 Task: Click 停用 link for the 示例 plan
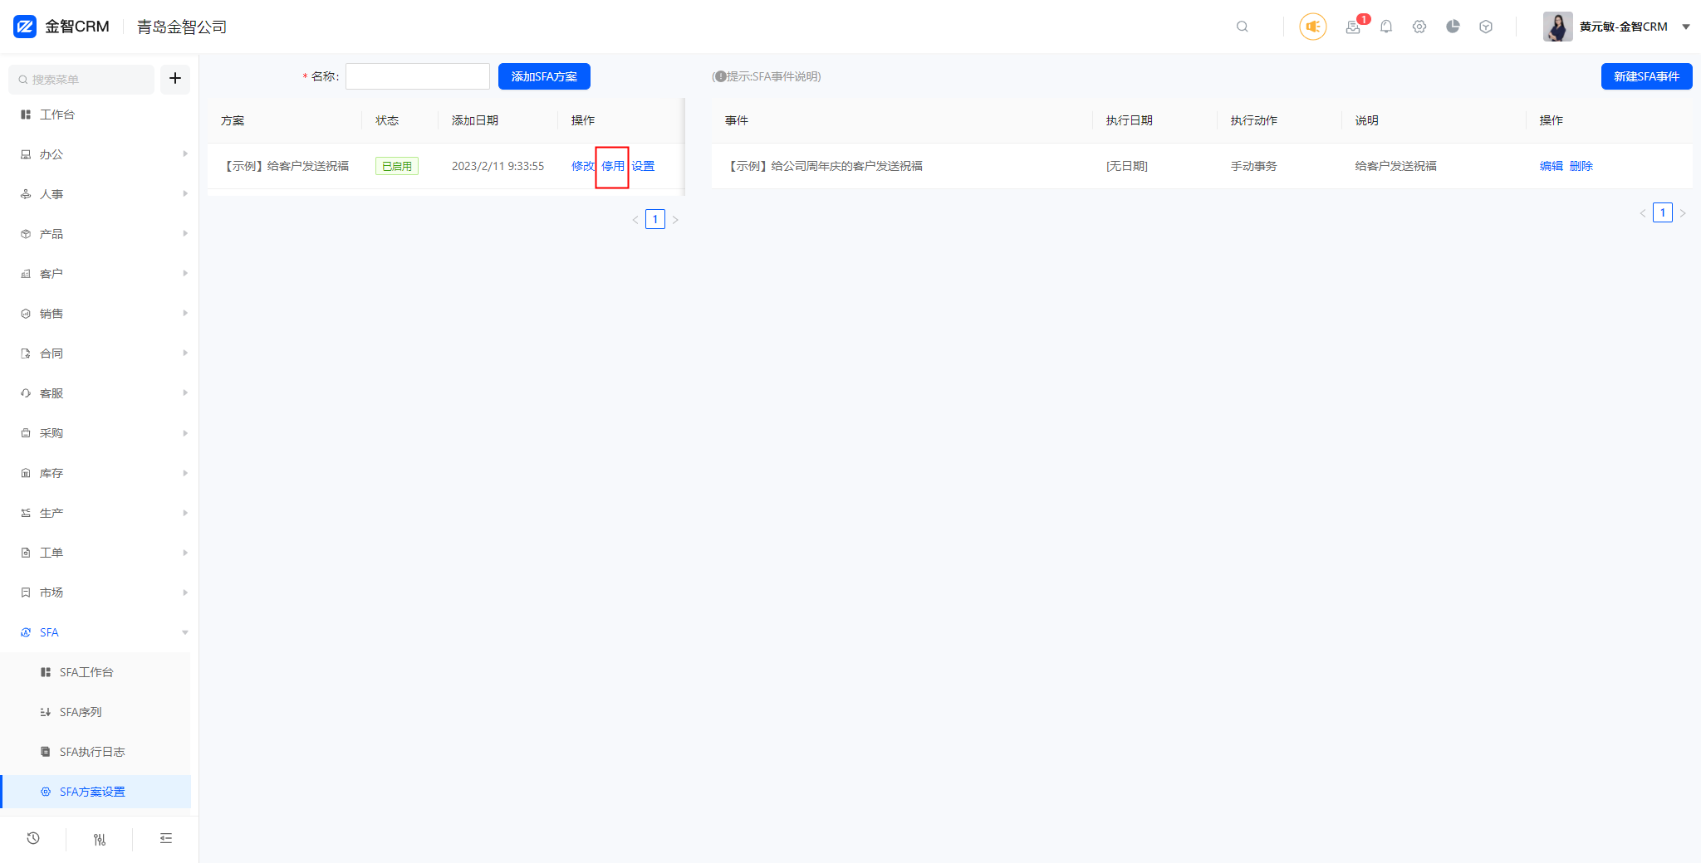point(613,166)
